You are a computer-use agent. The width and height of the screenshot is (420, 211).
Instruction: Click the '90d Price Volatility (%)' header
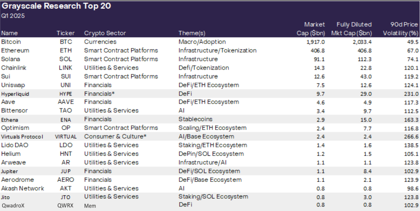(400, 29)
